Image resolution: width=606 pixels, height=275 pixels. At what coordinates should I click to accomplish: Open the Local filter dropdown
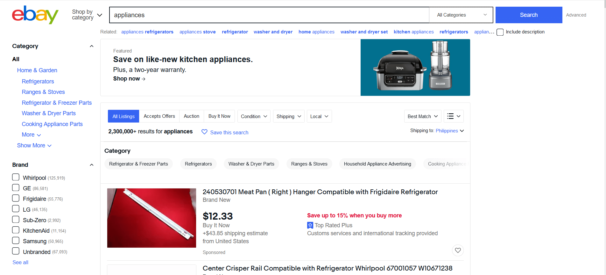[319, 116]
